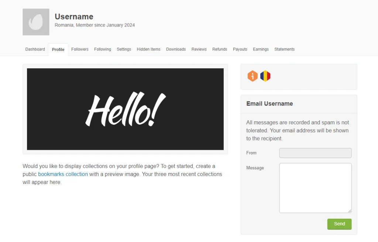
Task: View the Earnings tab
Action: [x=261, y=49]
